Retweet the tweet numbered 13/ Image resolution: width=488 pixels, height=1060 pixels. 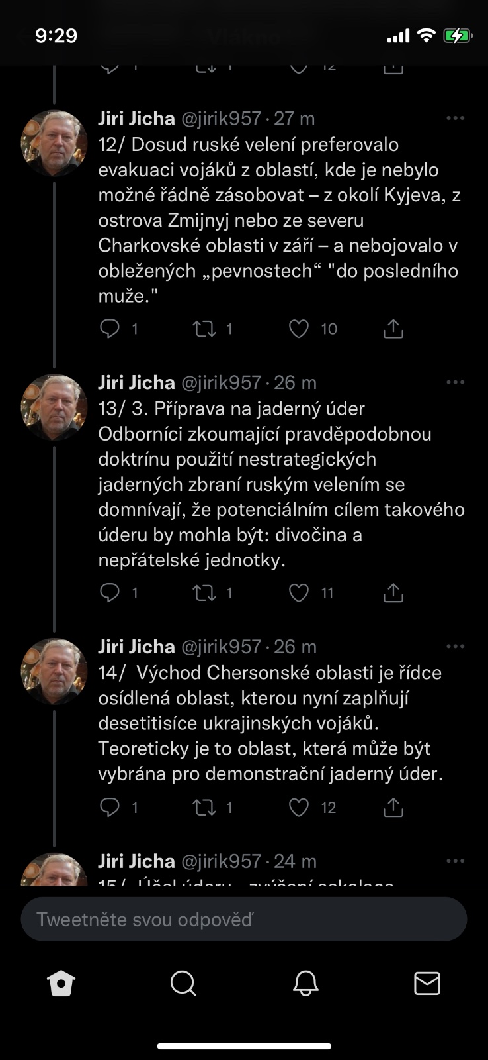click(204, 592)
